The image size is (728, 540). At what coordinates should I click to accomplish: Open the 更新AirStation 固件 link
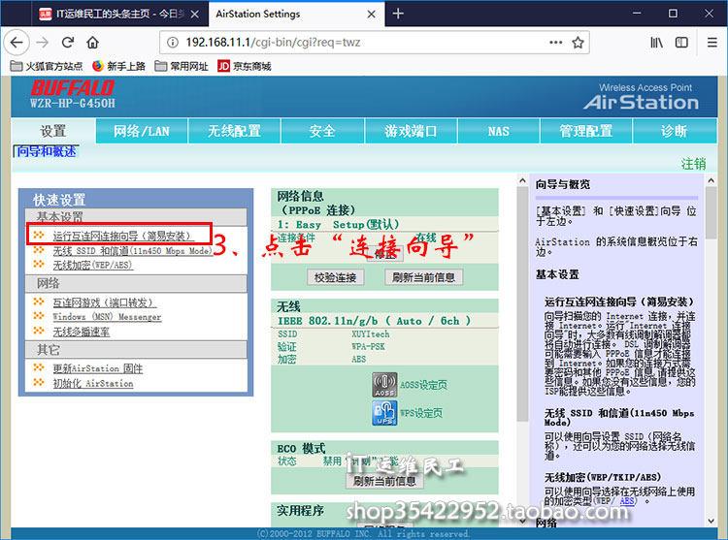click(97, 368)
